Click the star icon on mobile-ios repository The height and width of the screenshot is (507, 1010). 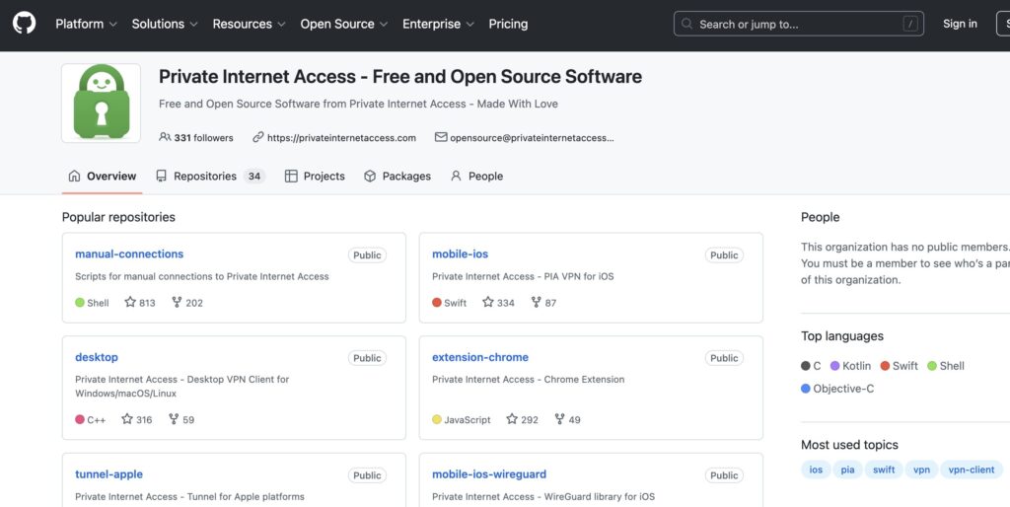pos(488,303)
